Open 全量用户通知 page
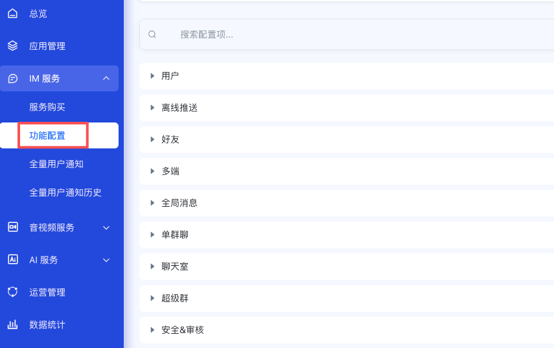The width and height of the screenshot is (554, 348). click(x=56, y=164)
